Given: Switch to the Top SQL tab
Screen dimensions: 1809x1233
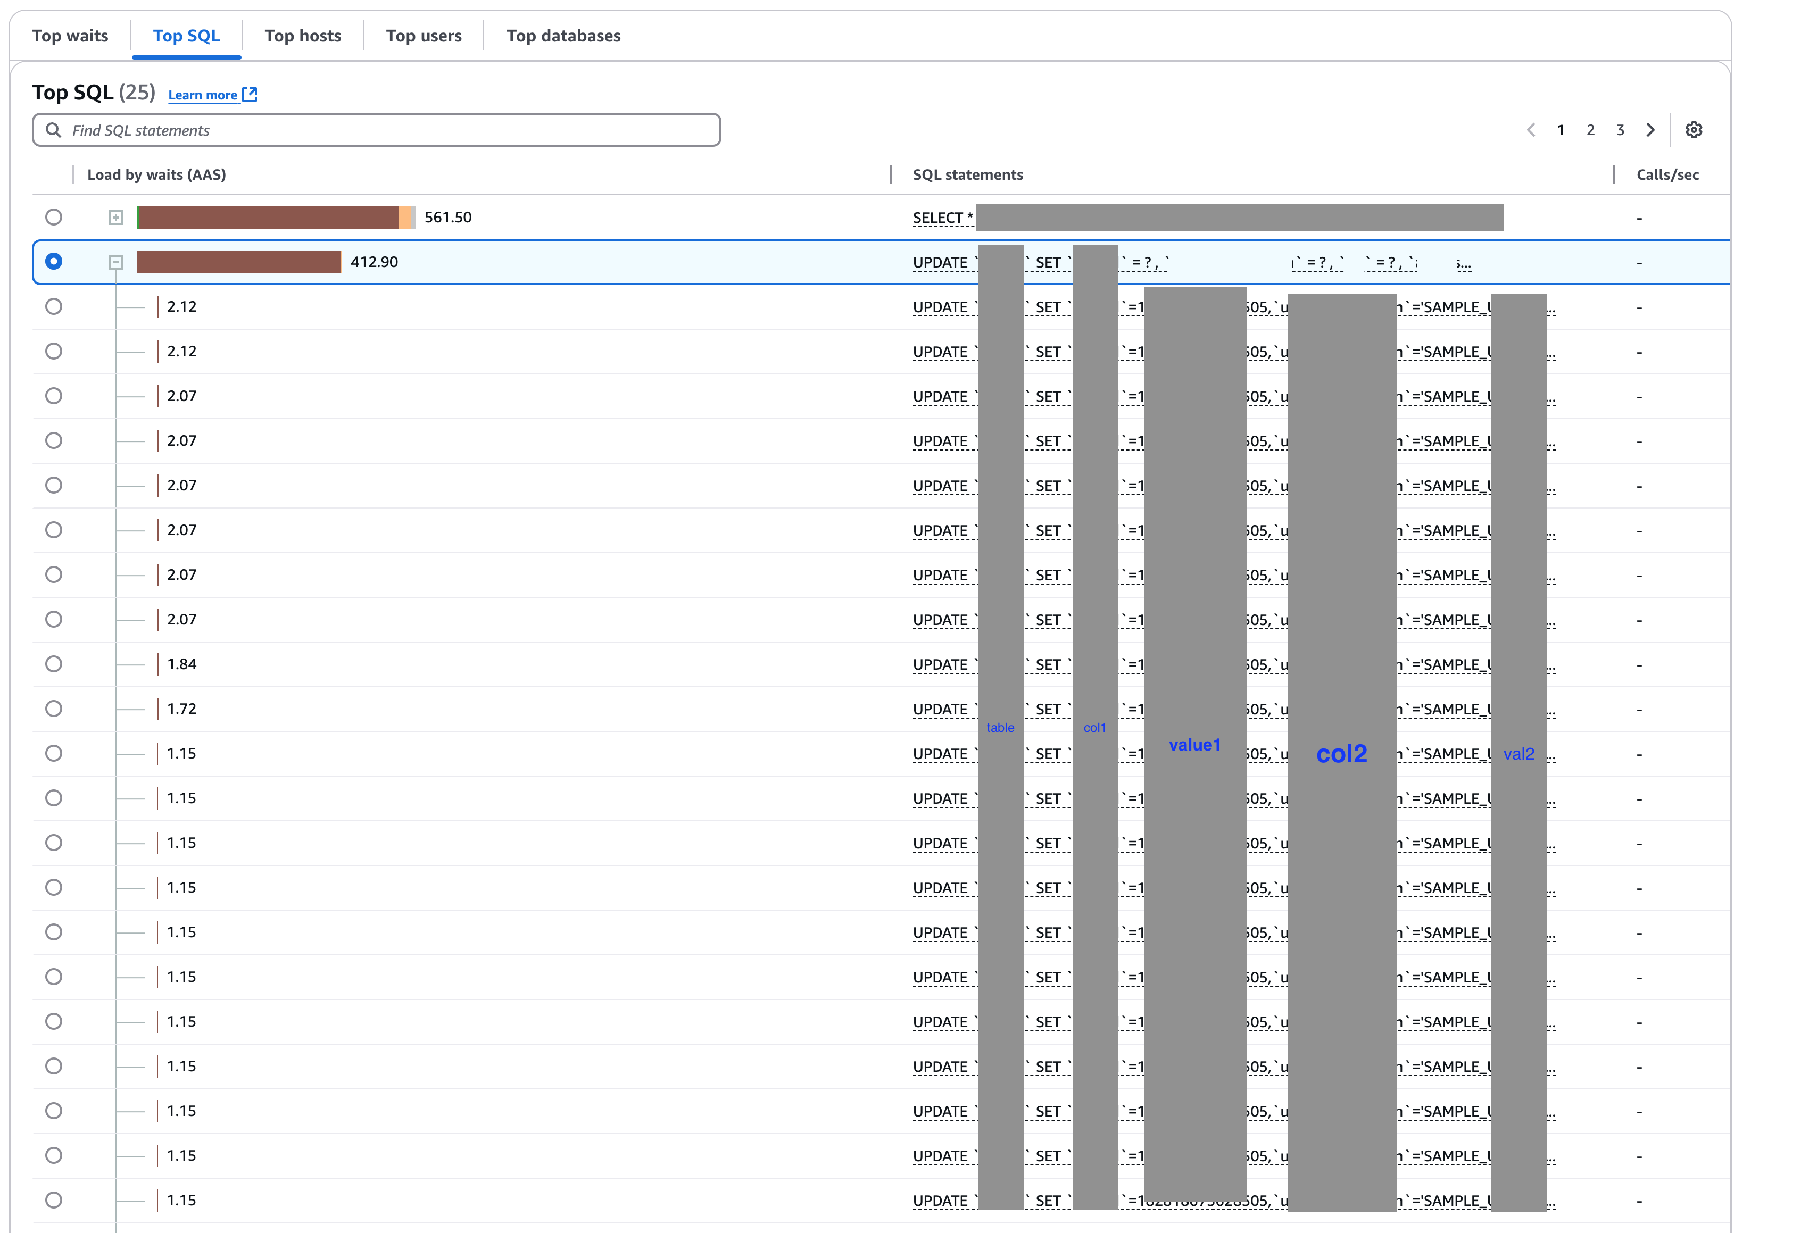Looking at the screenshot, I should point(187,36).
